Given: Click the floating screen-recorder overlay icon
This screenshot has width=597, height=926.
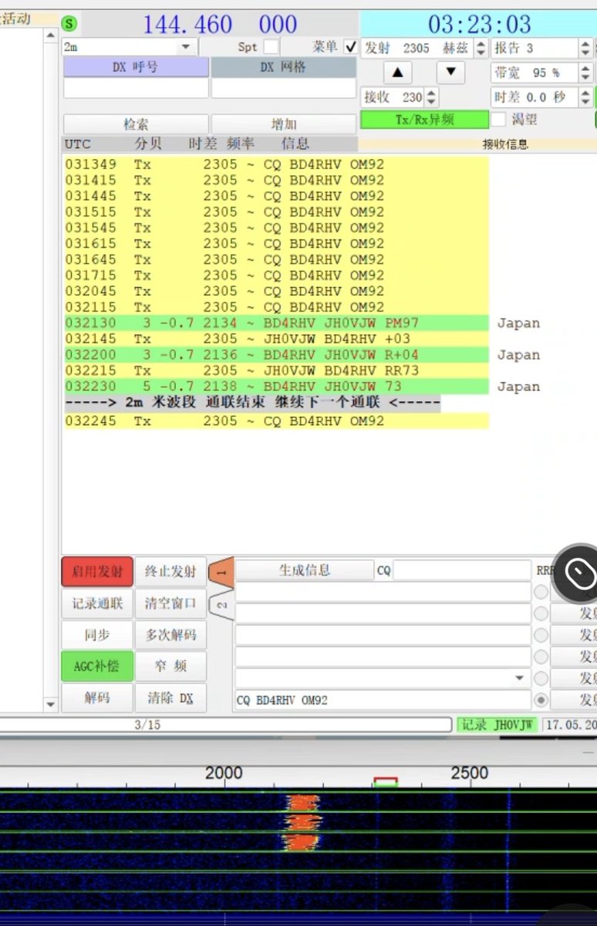Looking at the screenshot, I should (x=579, y=573).
